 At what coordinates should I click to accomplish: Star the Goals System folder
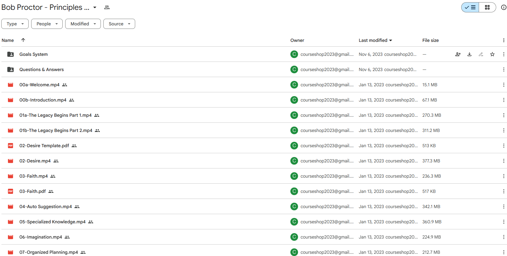pyautogui.click(x=492, y=54)
